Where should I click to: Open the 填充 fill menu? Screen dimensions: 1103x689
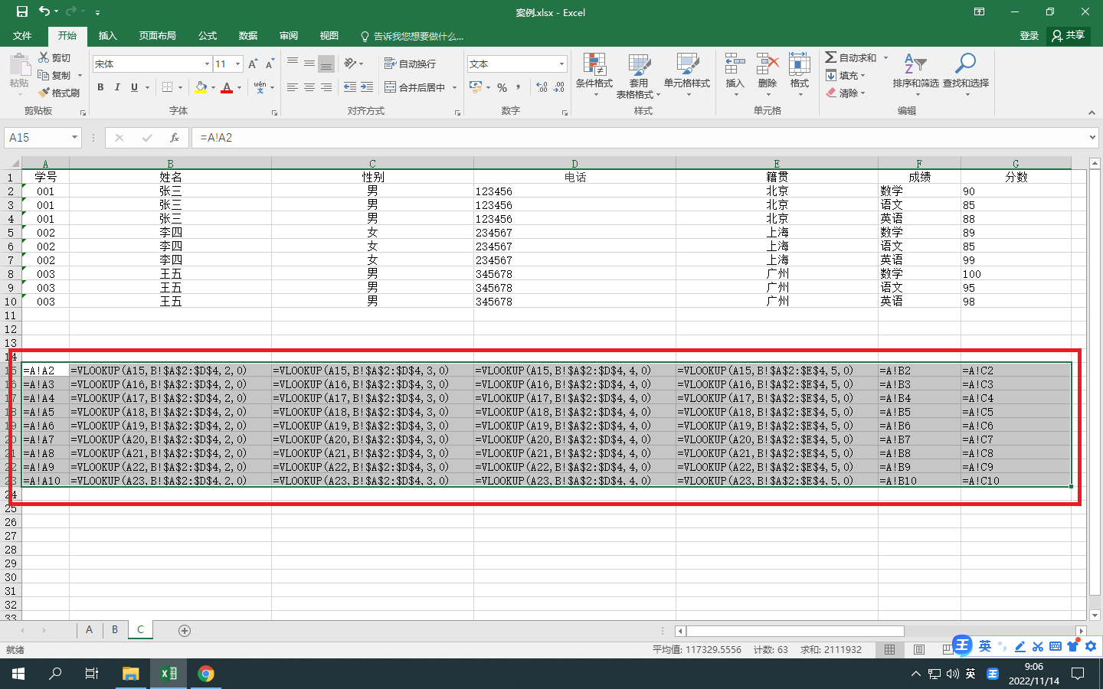coord(846,75)
